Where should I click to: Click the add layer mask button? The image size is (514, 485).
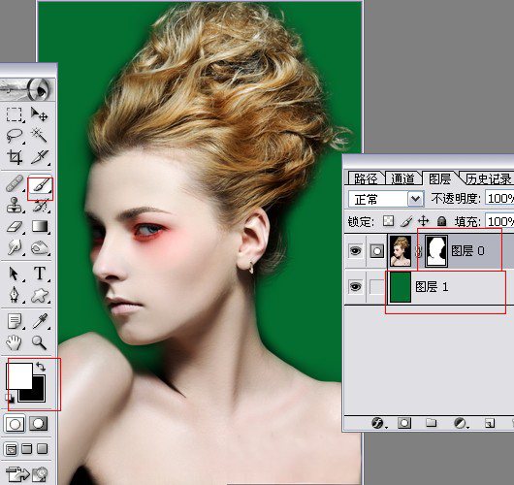point(403,423)
